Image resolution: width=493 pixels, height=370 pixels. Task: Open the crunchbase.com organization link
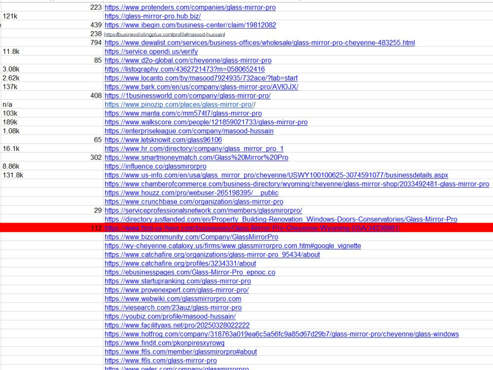coord(194,201)
